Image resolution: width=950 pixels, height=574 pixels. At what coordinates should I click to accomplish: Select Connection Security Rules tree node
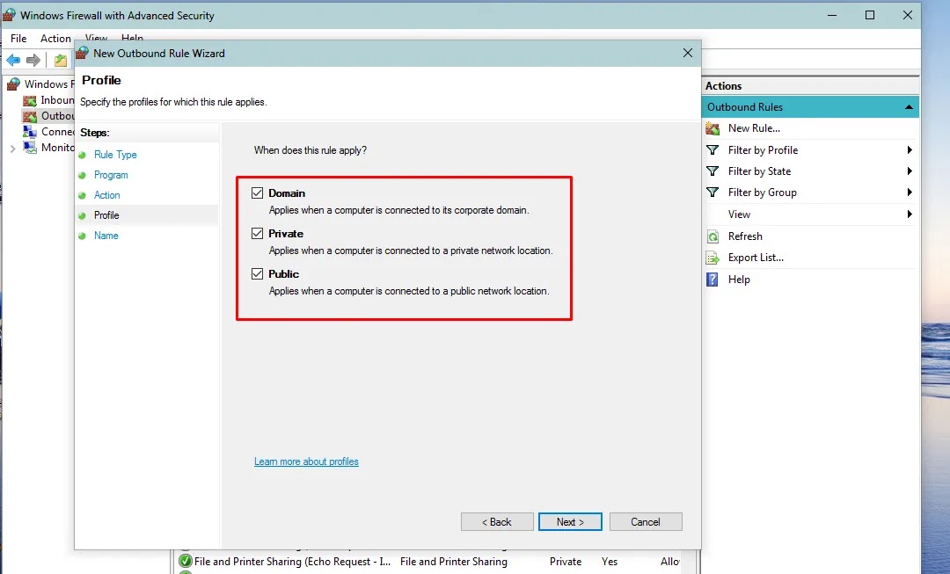[x=57, y=131]
